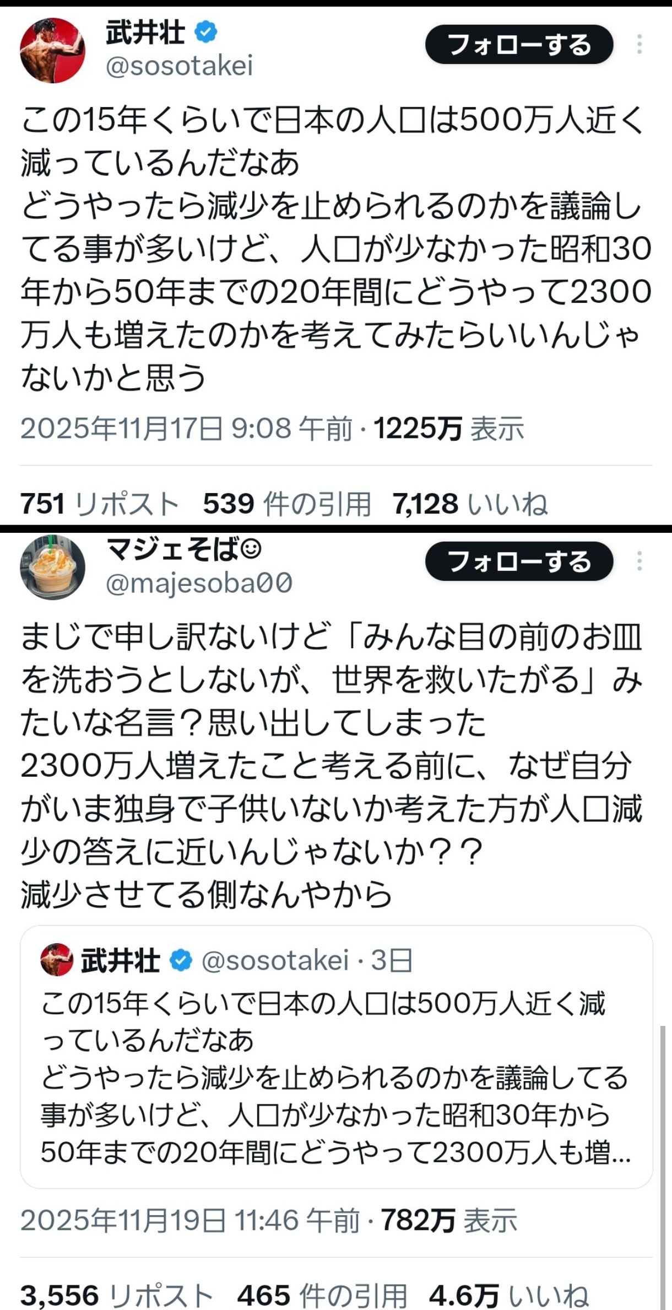Open 武井壮's profile picture on the top post
Viewport: 672px width, 1310px height.
[53, 51]
